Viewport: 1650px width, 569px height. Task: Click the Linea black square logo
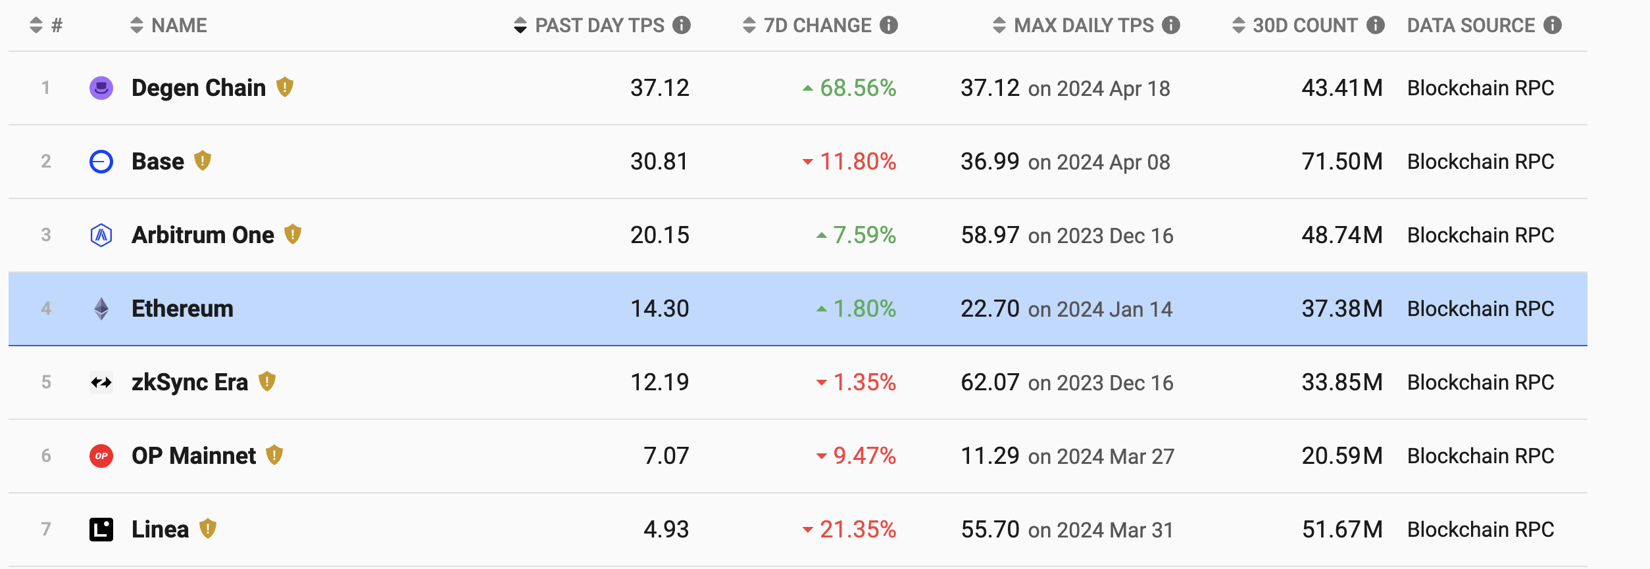point(101,530)
